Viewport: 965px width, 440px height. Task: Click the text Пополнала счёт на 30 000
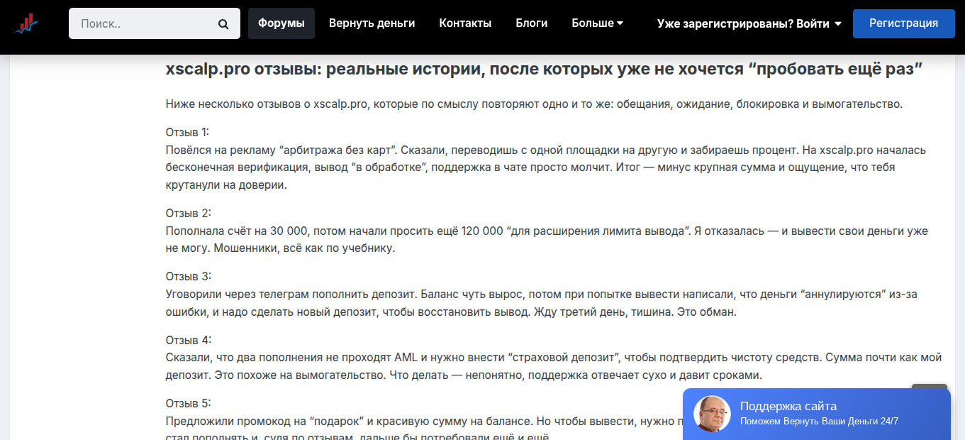pos(238,231)
